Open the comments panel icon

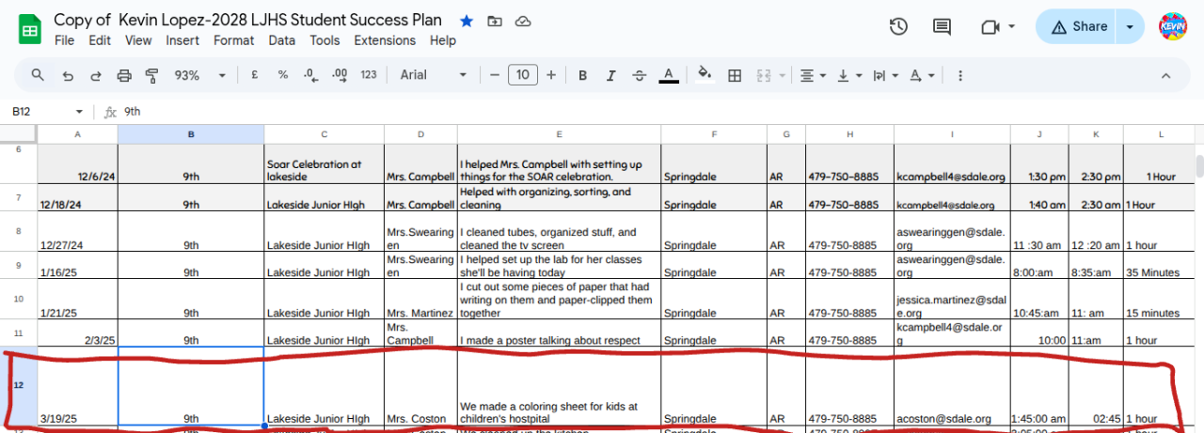(x=942, y=26)
